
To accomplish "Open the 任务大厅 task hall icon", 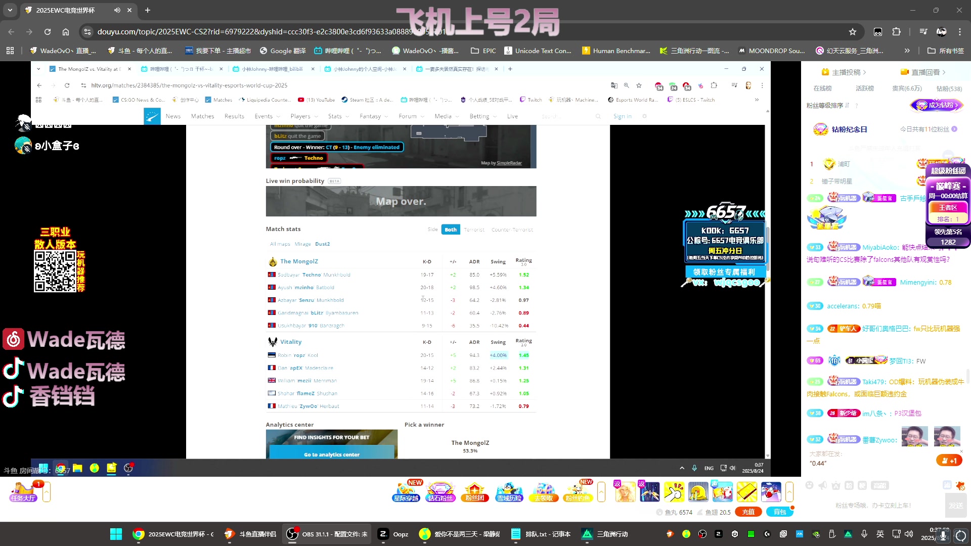I will (23, 492).
